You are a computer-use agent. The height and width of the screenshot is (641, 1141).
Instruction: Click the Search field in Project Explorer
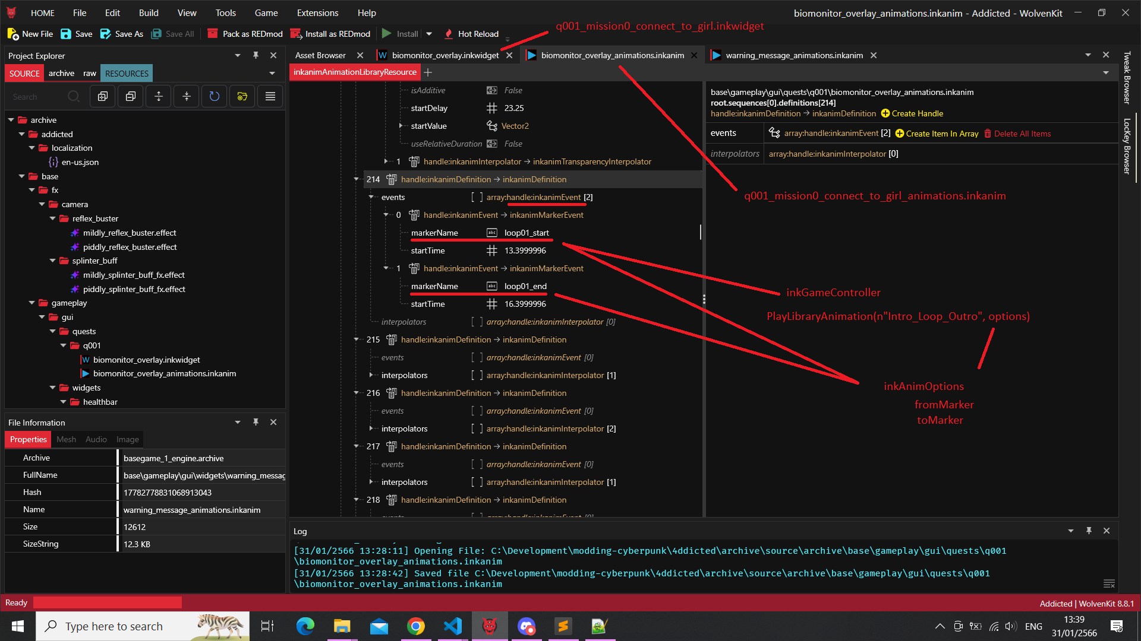pyautogui.click(x=37, y=97)
